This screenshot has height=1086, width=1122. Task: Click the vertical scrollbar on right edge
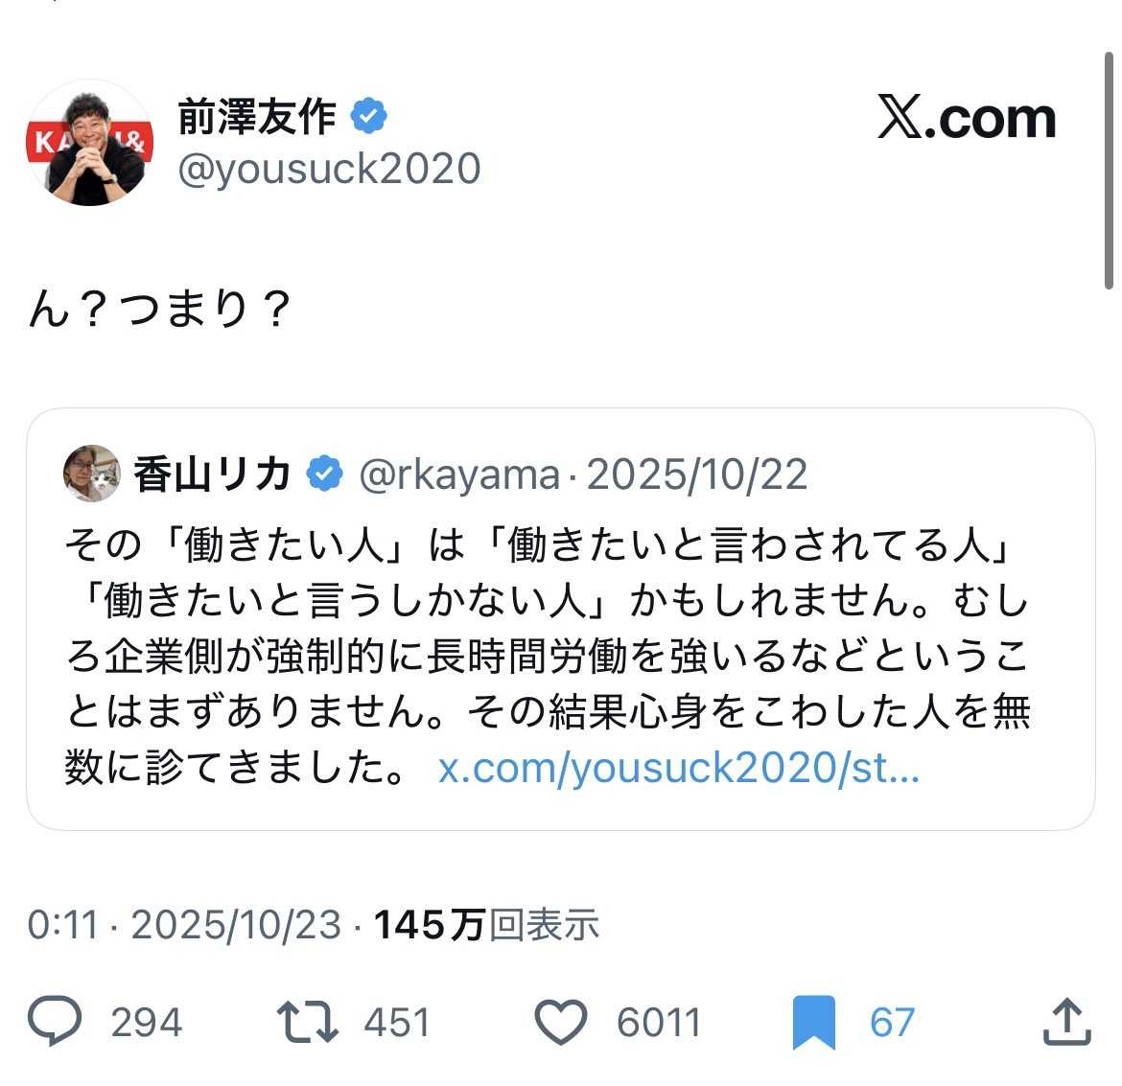(1109, 171)
